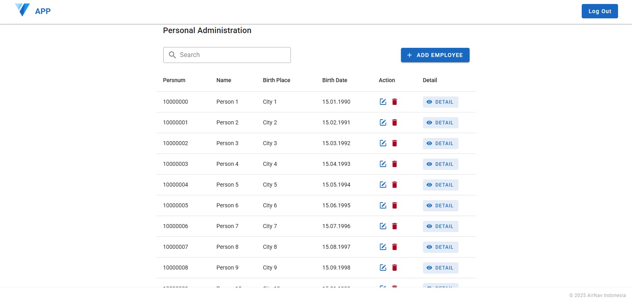The height and width of the screenshot is (303, 632).
Task: Edit the Person 7 row entry
Action: [383, 226]
